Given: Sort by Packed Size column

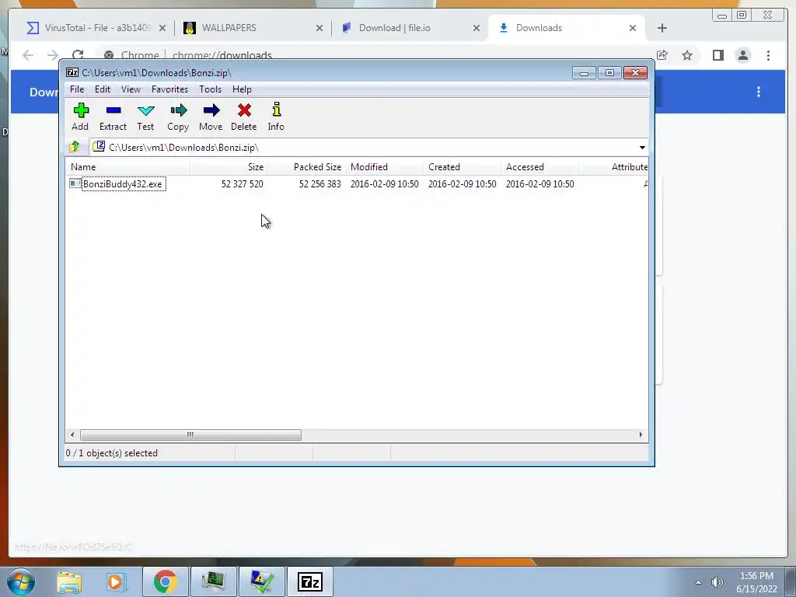Looking at the screenshot, I should [306, 167].
